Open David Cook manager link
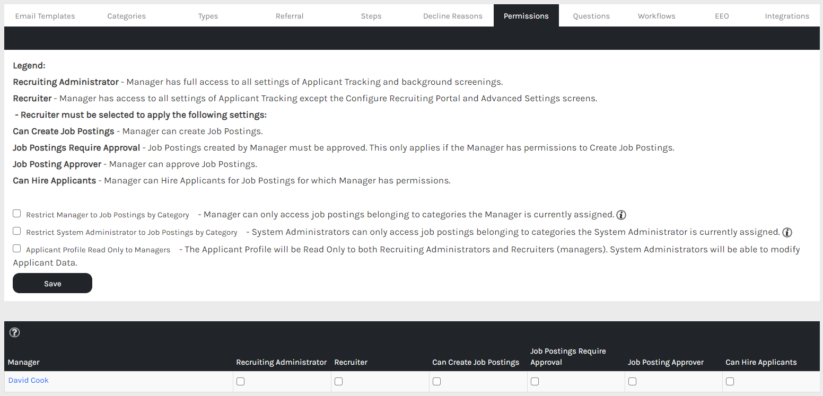Viewport: 823px width, 396px height. click(x=29, y=380)
